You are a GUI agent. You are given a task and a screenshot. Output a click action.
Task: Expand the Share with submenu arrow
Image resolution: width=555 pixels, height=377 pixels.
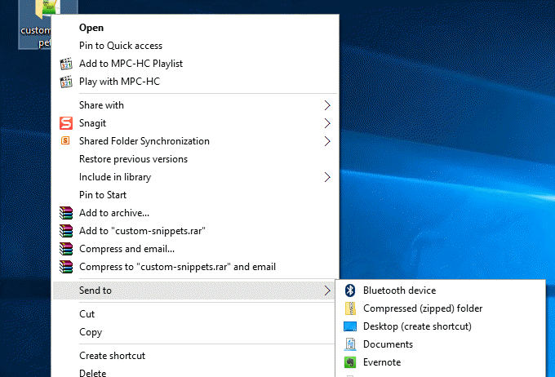pyautogui.click(x=327, y=105)
